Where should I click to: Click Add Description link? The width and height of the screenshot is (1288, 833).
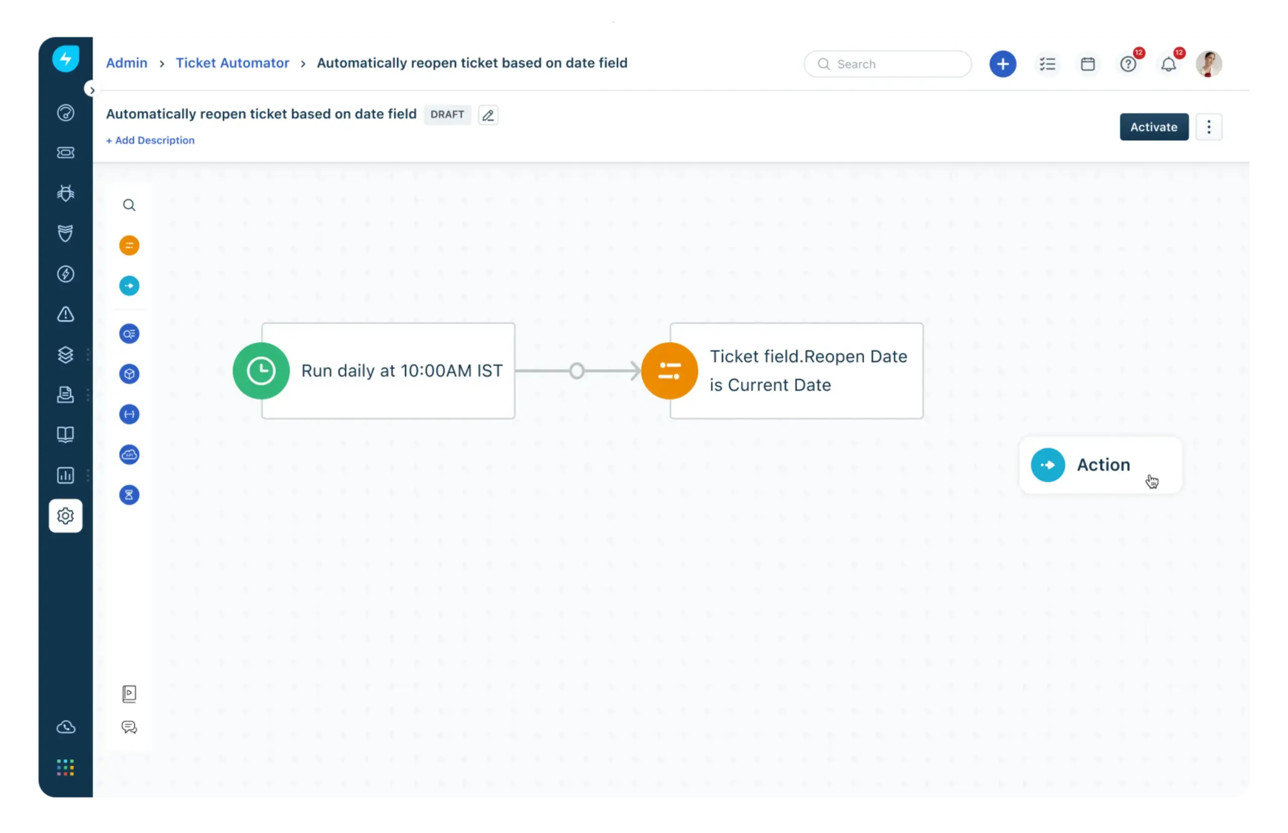150,141
